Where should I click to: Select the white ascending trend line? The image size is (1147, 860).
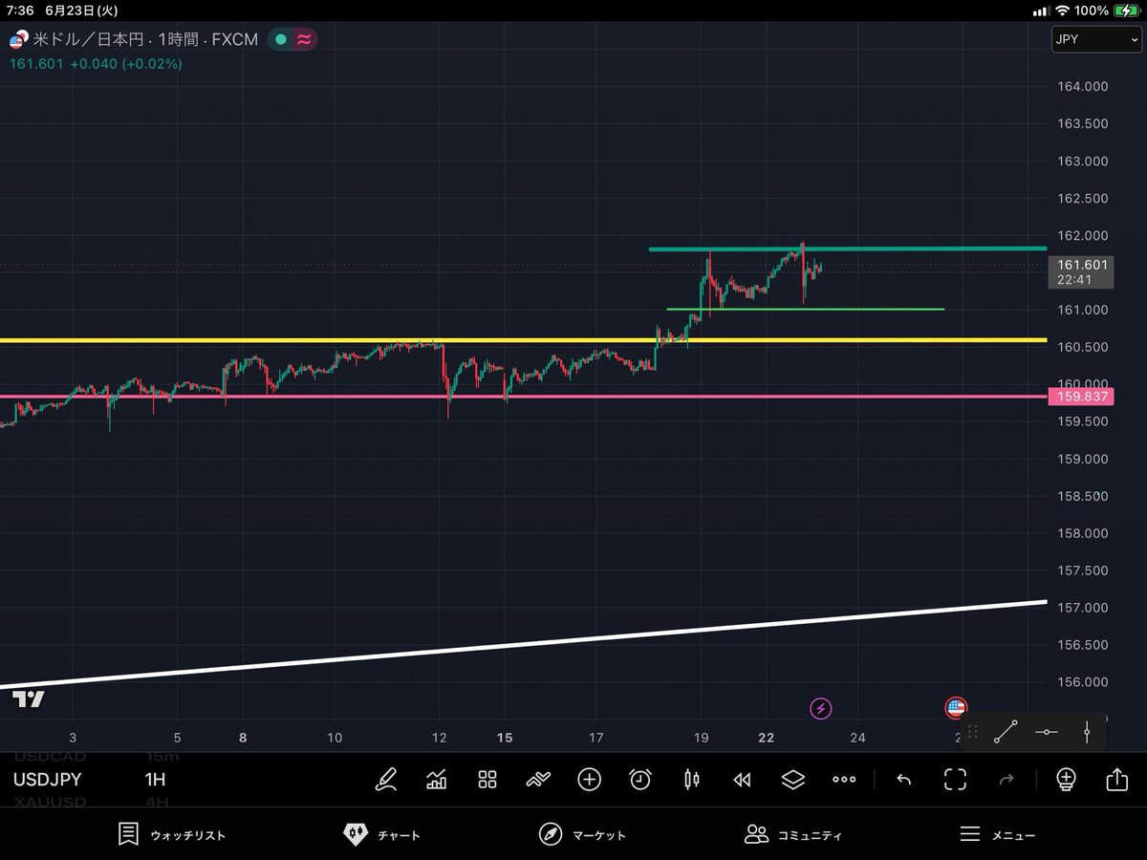click(x=524, y=644)
